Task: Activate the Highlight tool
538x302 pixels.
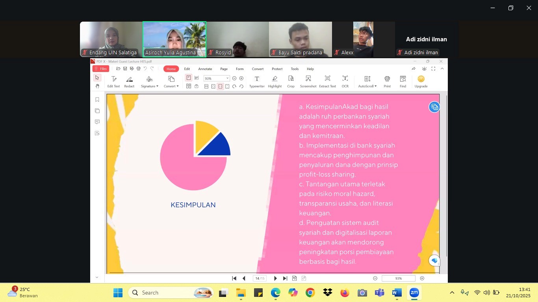Action: pos(275,81)
